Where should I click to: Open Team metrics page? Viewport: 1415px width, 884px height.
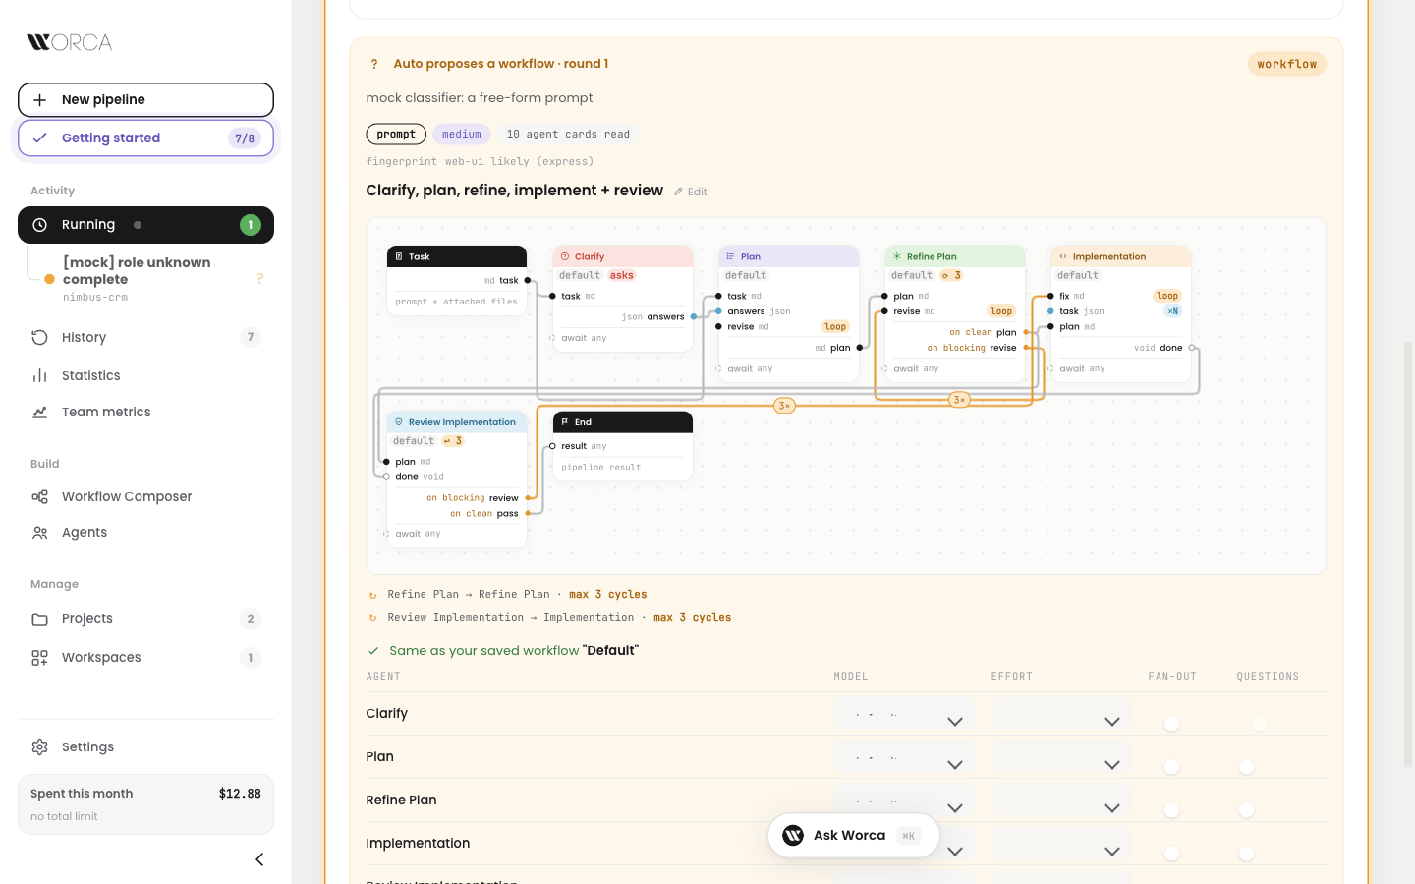point(145,413)
